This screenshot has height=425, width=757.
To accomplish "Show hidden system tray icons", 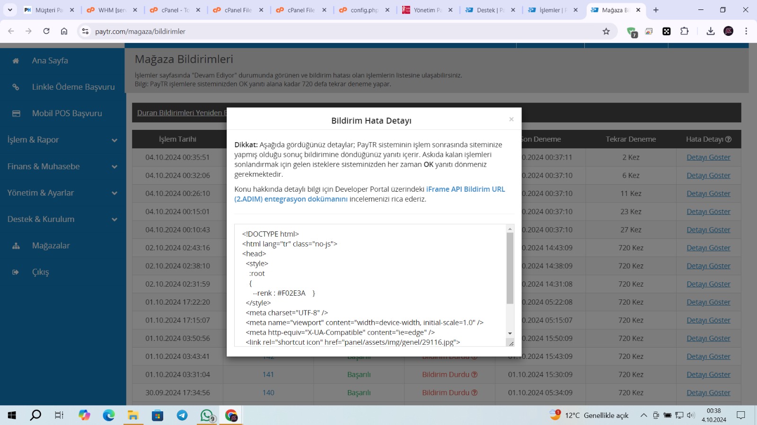I will click(643, 415).
